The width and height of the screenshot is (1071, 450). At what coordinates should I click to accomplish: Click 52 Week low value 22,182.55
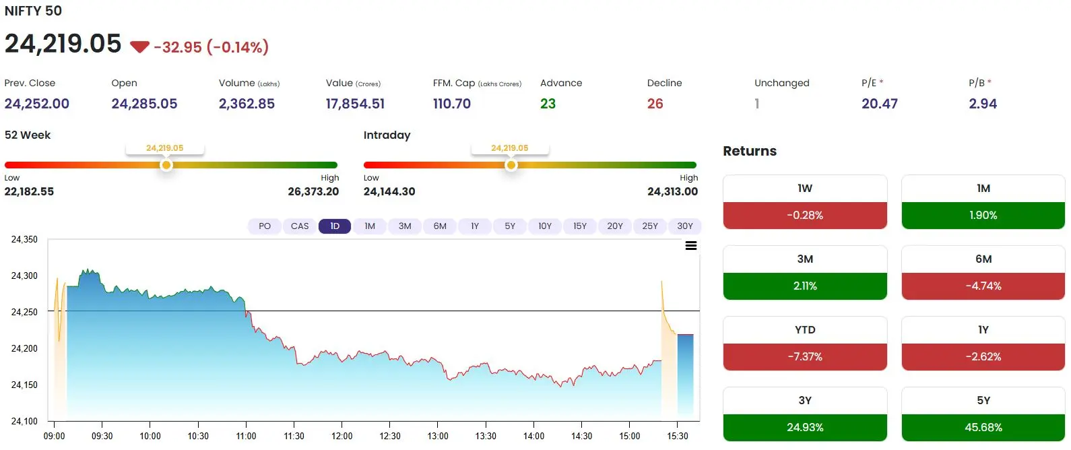pos(29,191)
